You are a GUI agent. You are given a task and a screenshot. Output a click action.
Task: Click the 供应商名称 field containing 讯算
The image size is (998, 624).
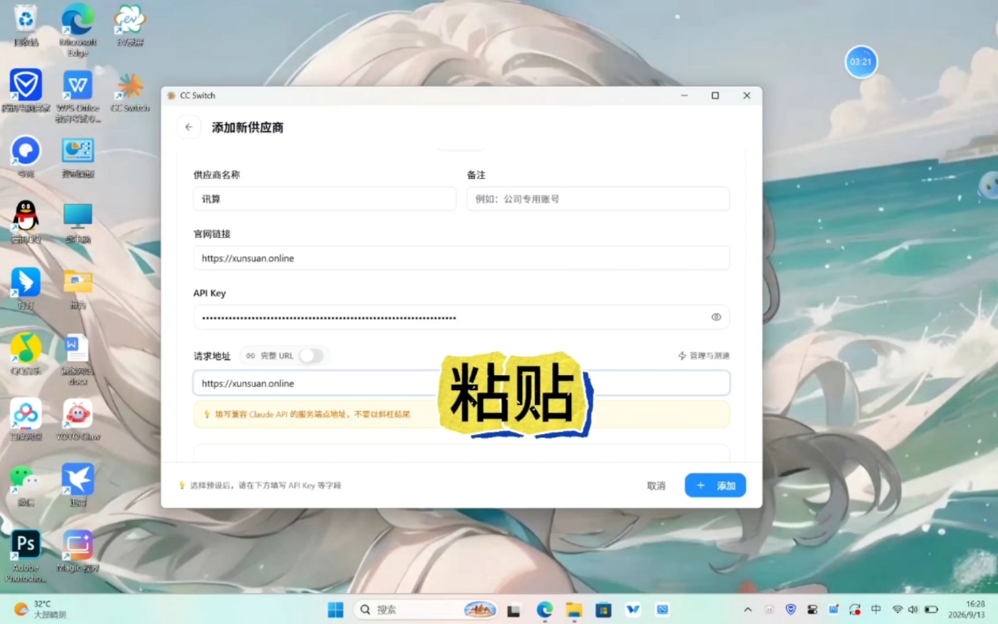(x=325, y=199)
